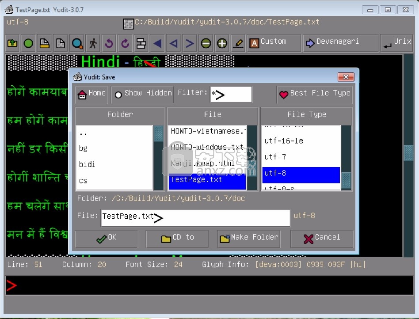
Task: Choose utf-7 file type
Action: click(301, 157)
